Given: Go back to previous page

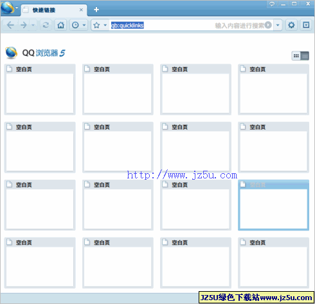Looking at the screenshot, I should coord(10,25).
